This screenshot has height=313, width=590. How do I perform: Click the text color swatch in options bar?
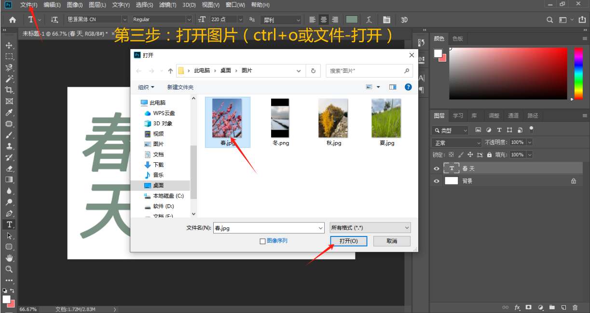tap(352, 19)
